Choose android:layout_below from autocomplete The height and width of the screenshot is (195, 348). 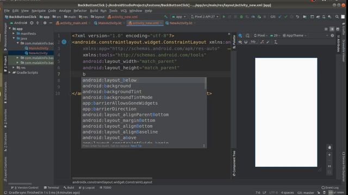(x=143, y=80)
